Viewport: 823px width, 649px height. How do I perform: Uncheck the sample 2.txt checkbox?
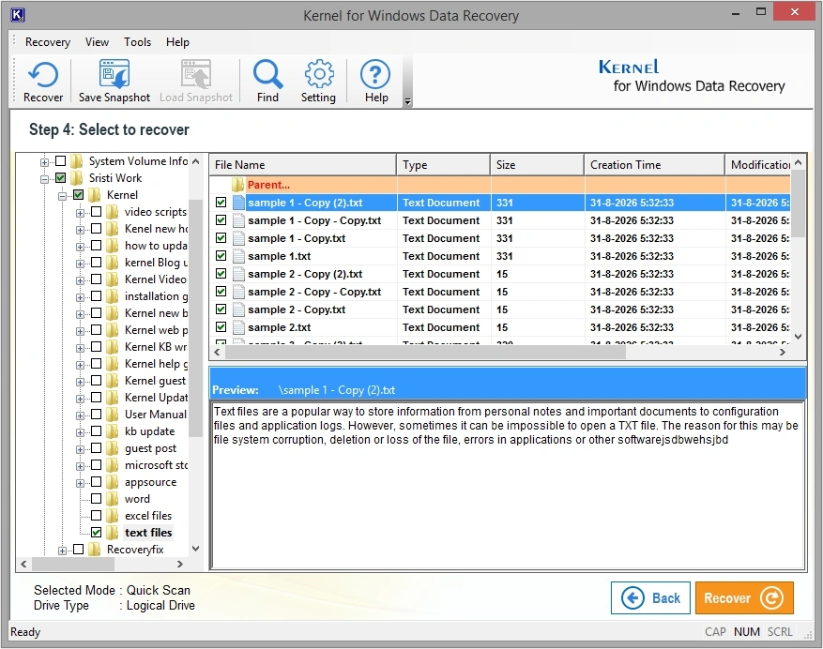click(x=221, y=327)
